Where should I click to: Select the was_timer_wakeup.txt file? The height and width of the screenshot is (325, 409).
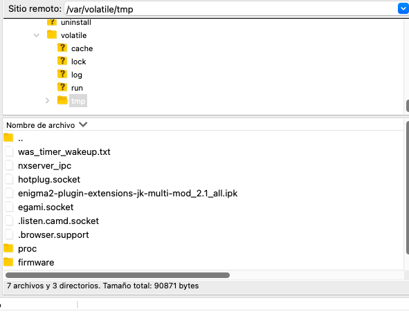point(64,152)
